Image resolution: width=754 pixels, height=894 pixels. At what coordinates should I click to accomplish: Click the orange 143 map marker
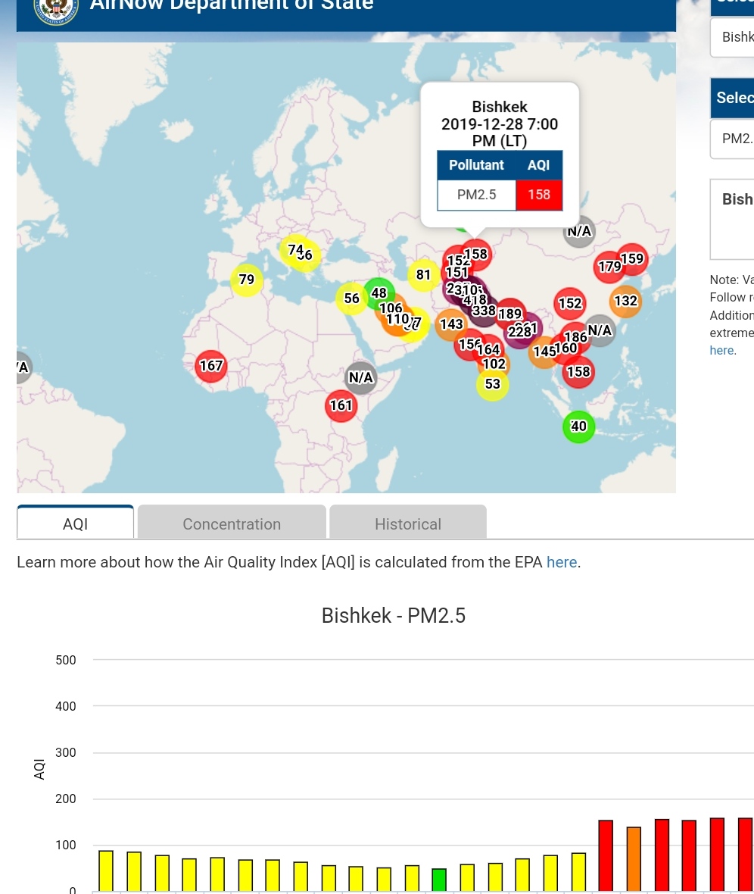coord(451,324)
